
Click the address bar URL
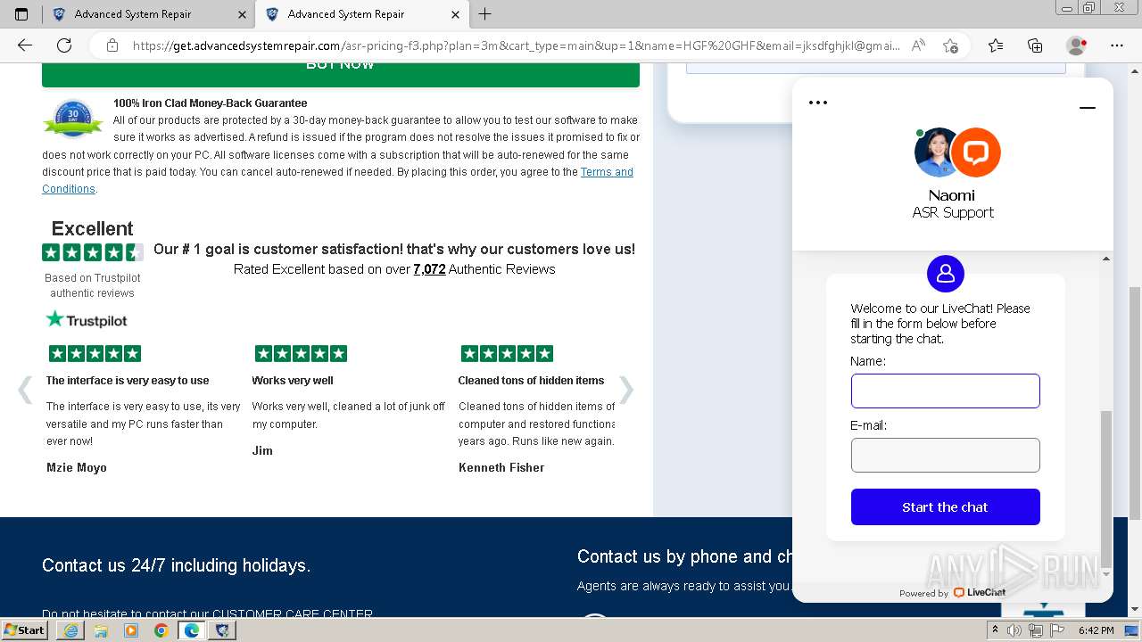coord(516,45)
